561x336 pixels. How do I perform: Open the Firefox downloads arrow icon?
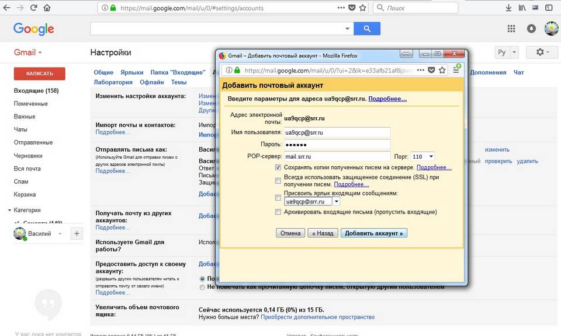(x=508, y=8)
